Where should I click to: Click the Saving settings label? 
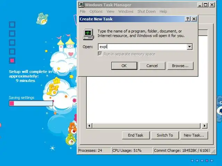[22, 98]
